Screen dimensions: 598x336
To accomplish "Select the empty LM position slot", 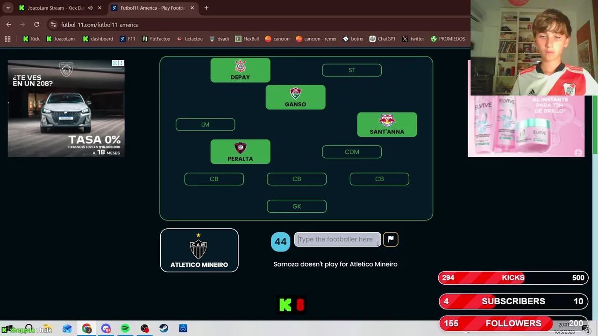I will [x=205, y=125].
